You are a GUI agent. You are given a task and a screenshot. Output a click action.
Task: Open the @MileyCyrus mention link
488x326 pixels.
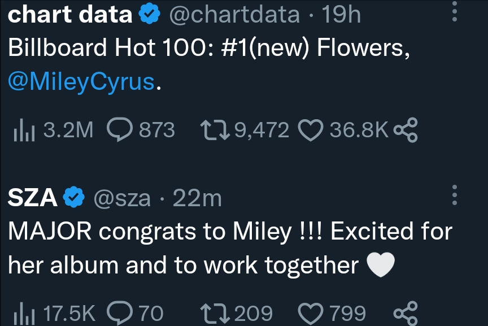click(x=81, y=81)
